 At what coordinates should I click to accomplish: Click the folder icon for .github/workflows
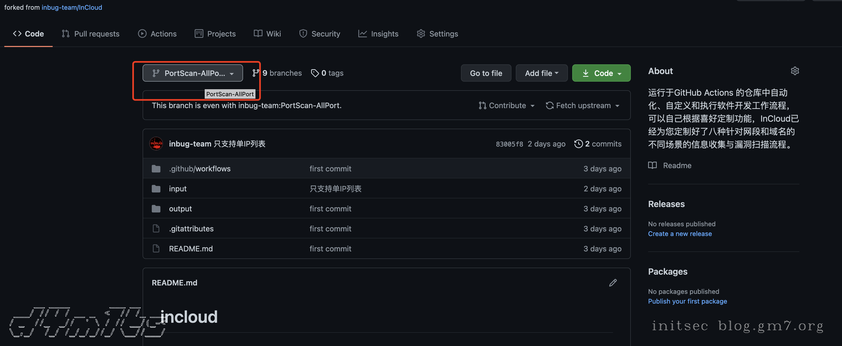click(156, 169)
